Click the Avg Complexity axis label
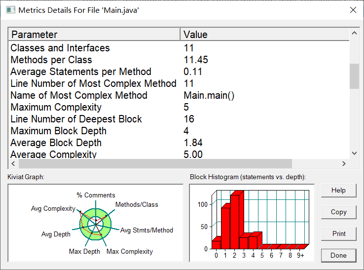This screenshot has height=270, width=364. tap(53, 208)
